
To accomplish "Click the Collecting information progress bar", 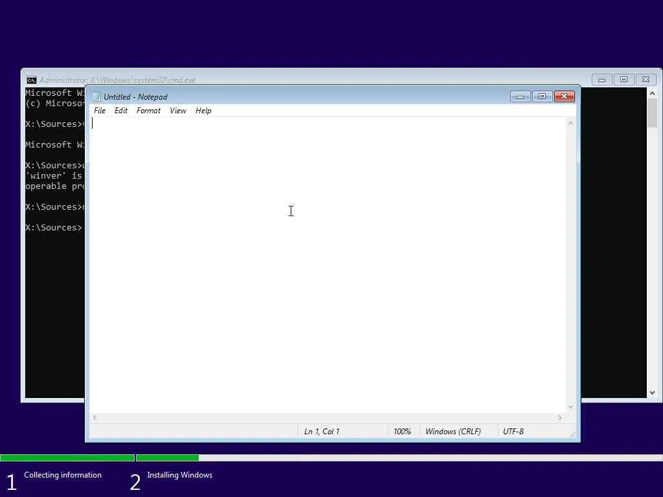I will (67, 458).
